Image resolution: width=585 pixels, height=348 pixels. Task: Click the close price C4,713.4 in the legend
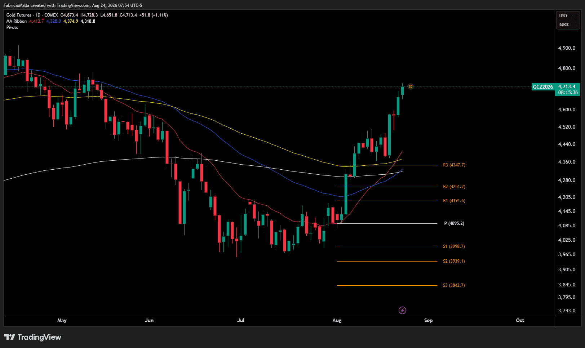(x=128, y=15)
